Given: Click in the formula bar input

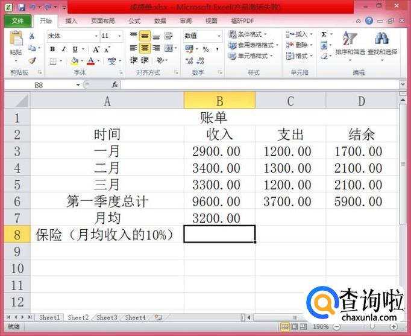Looking at the screenshot, I should (x=260, y=85).
